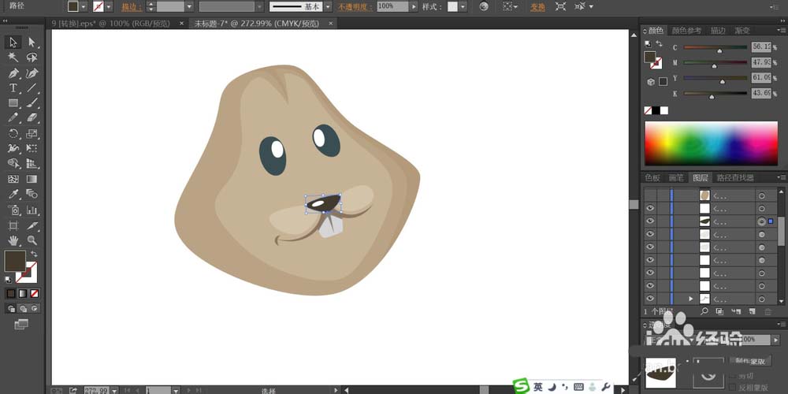This screenshot has height=394, width=788.
Task: Swap fill and stroke in toolbox
Action: click(x=34, y=254)
